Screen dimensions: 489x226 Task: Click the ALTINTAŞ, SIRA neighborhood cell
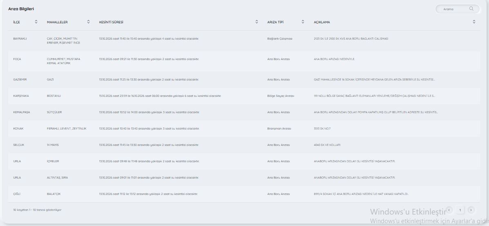click(57, 178)
